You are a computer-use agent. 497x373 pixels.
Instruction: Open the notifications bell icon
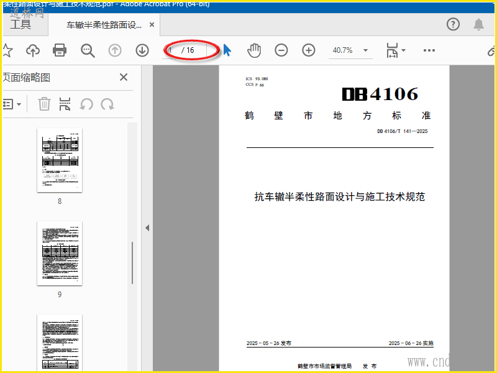pos(478,24)
